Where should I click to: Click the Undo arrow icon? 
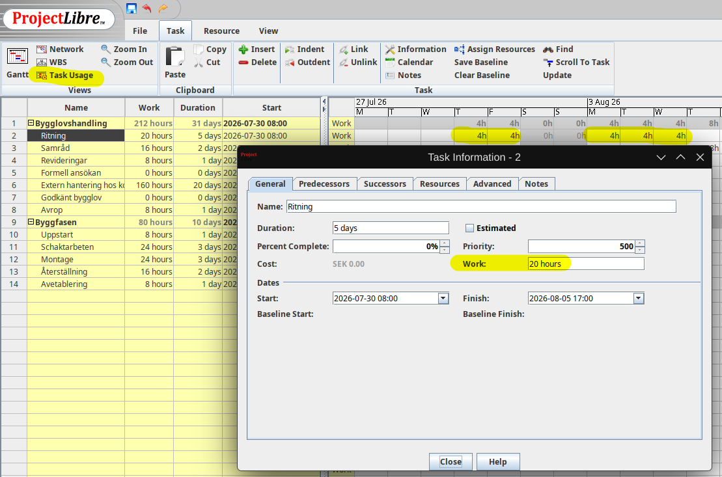click(147, 8)
